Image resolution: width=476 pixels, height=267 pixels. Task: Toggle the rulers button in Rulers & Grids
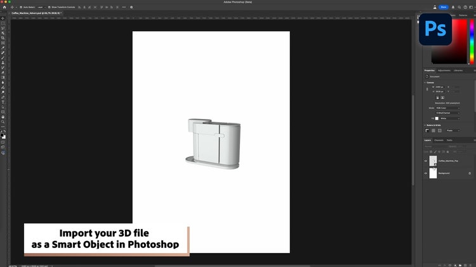(427, 130)
